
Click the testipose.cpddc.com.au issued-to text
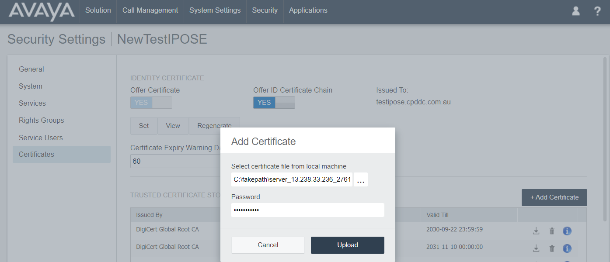pyautogui.click(x=413, y=102)
